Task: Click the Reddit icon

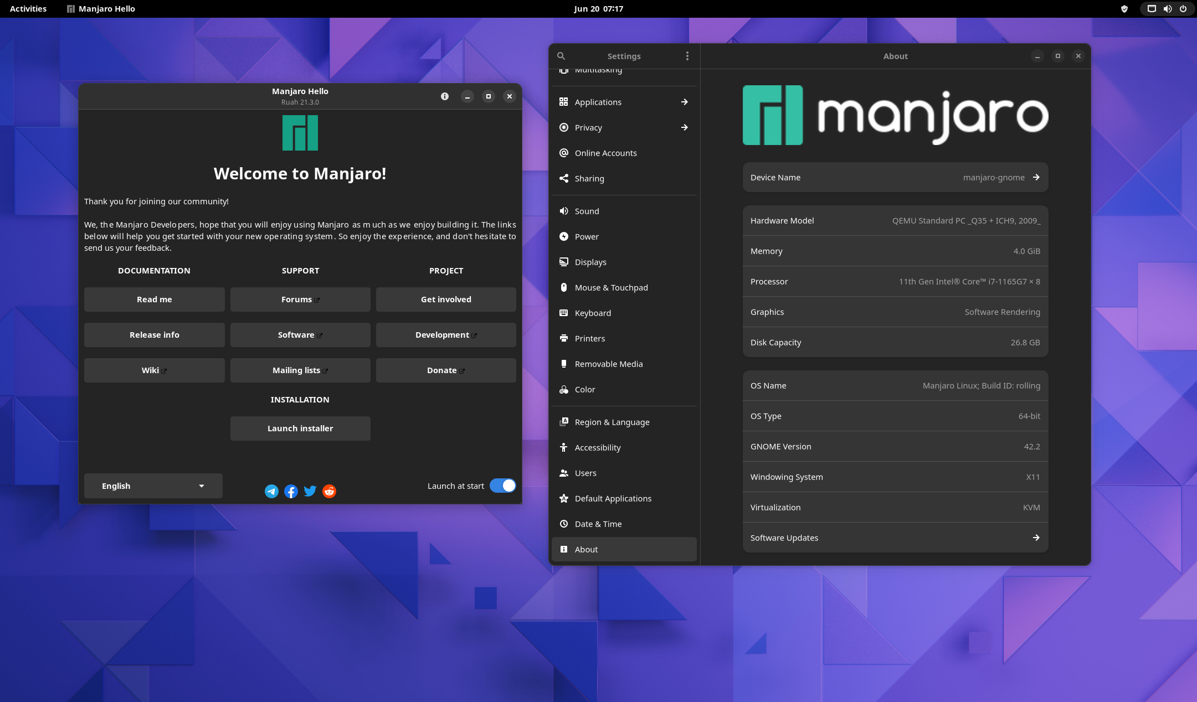Action: 328,491
